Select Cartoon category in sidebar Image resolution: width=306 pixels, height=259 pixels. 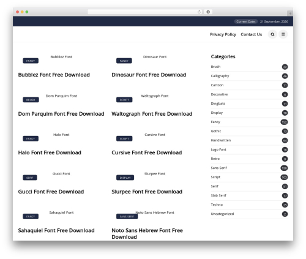point(217,85)
